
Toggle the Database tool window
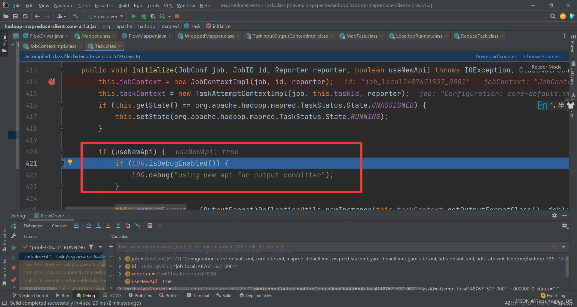(x=573, y=73)
